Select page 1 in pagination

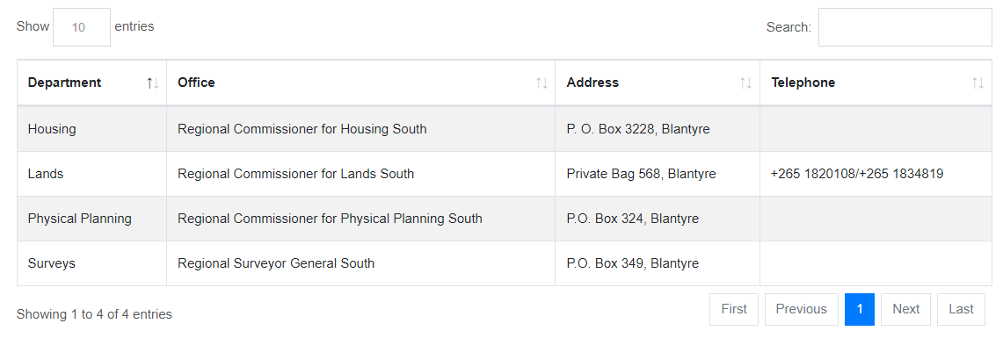(860, 309)
